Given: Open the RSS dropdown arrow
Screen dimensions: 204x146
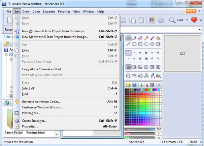Looking at the screenshot, I should point(199,11).
